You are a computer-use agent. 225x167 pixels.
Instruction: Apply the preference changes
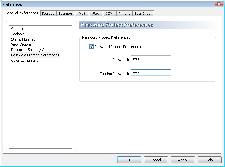pos(183,160)
